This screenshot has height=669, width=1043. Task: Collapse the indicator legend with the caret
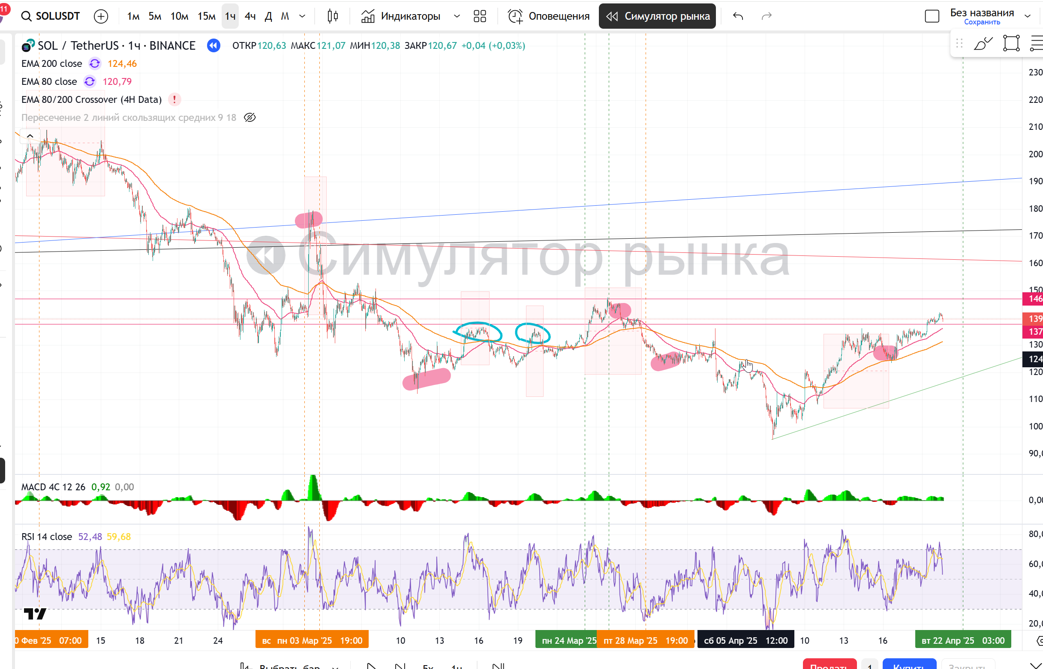[30, 136]
